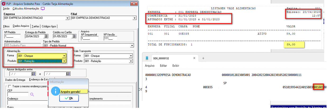Screen dimensions: 327x112
Task: Click the Administradora field 005 Sodexho Pass
Action: pyautogui.click(x=22, y=45)
